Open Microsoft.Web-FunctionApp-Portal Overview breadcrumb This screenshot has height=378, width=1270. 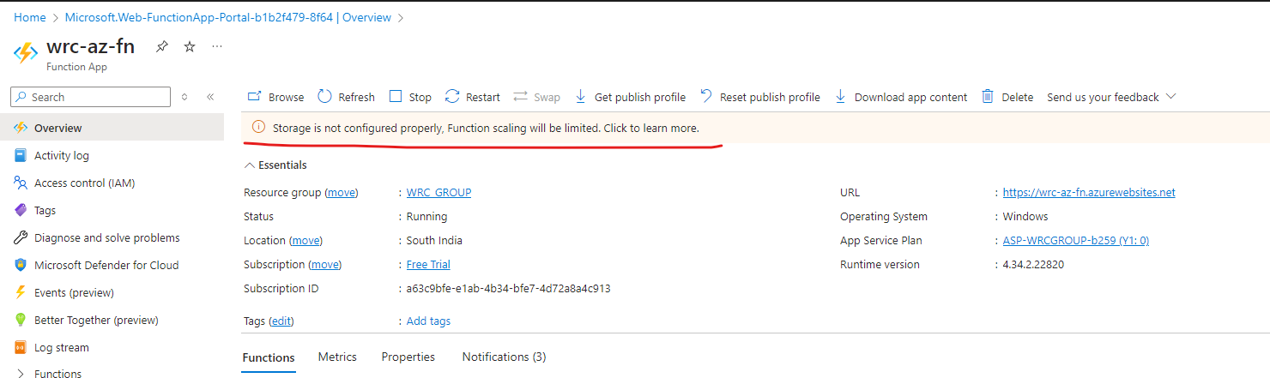coord(228,17)
